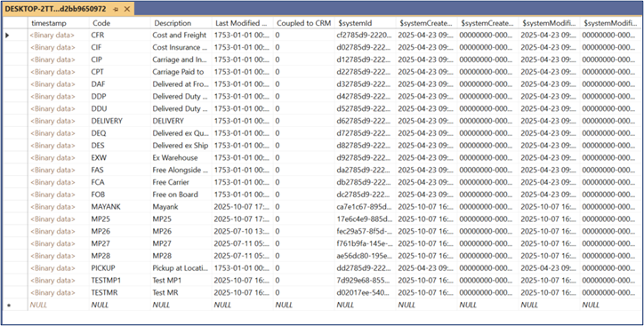The width and height of the screenshot is (644, 326).
Task: Select the CIP code cell
Action: pyautogui.click(x=120, y=60)
